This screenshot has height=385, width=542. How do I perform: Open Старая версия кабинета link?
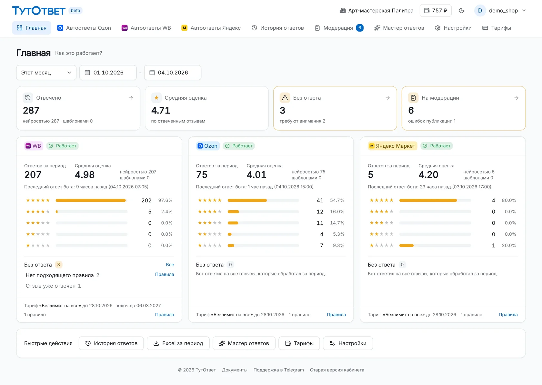[x=337, y=370]
